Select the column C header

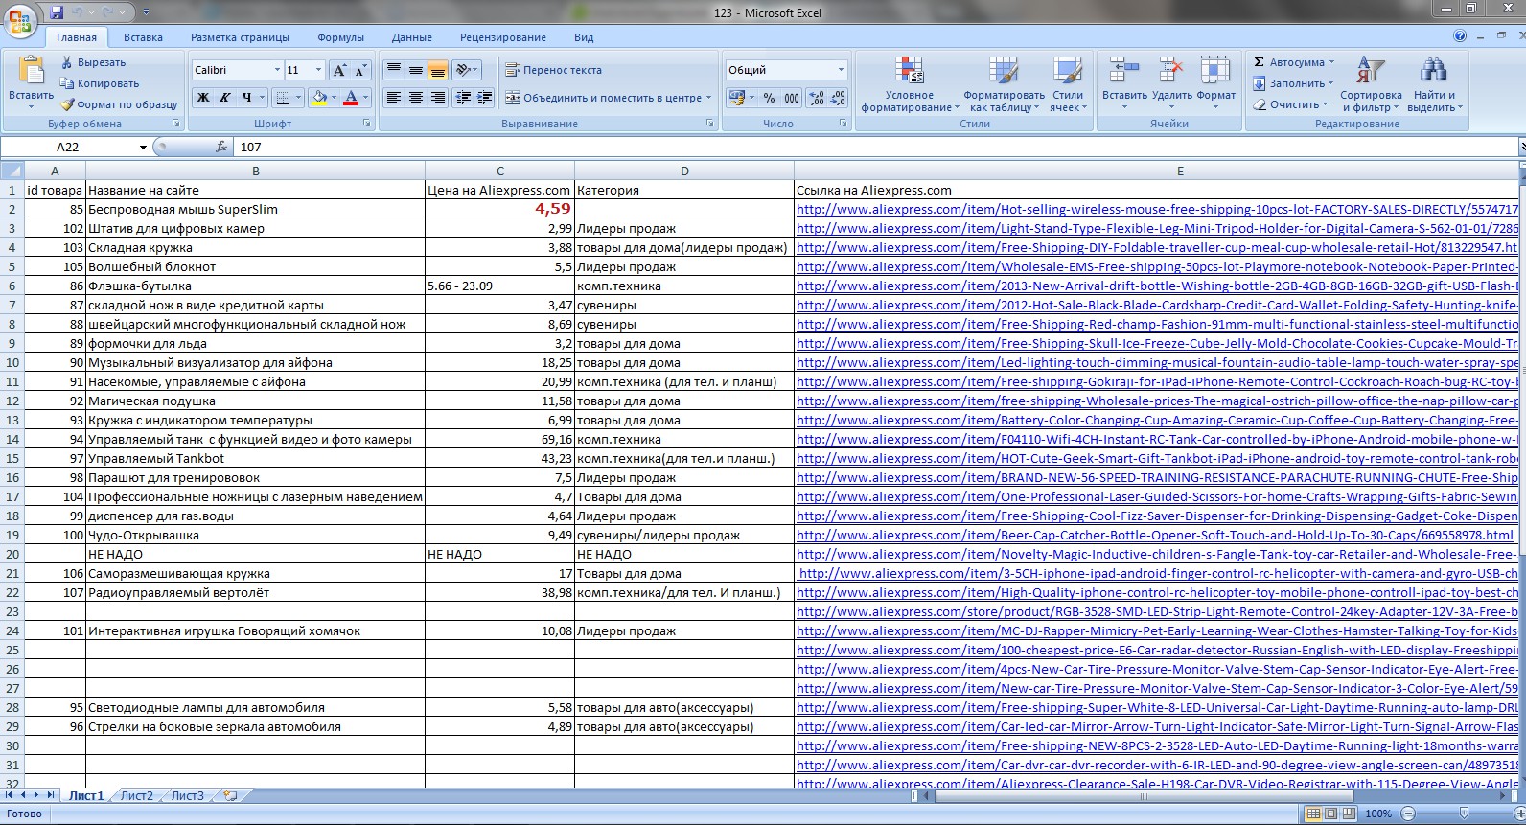499,171
